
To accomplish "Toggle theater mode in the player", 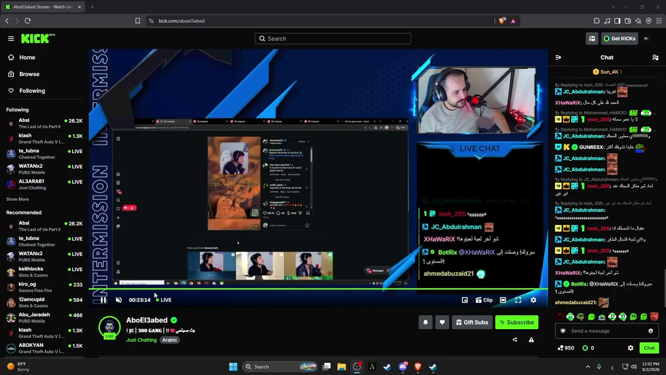I will pyautogui.click(x=503, y=300).
